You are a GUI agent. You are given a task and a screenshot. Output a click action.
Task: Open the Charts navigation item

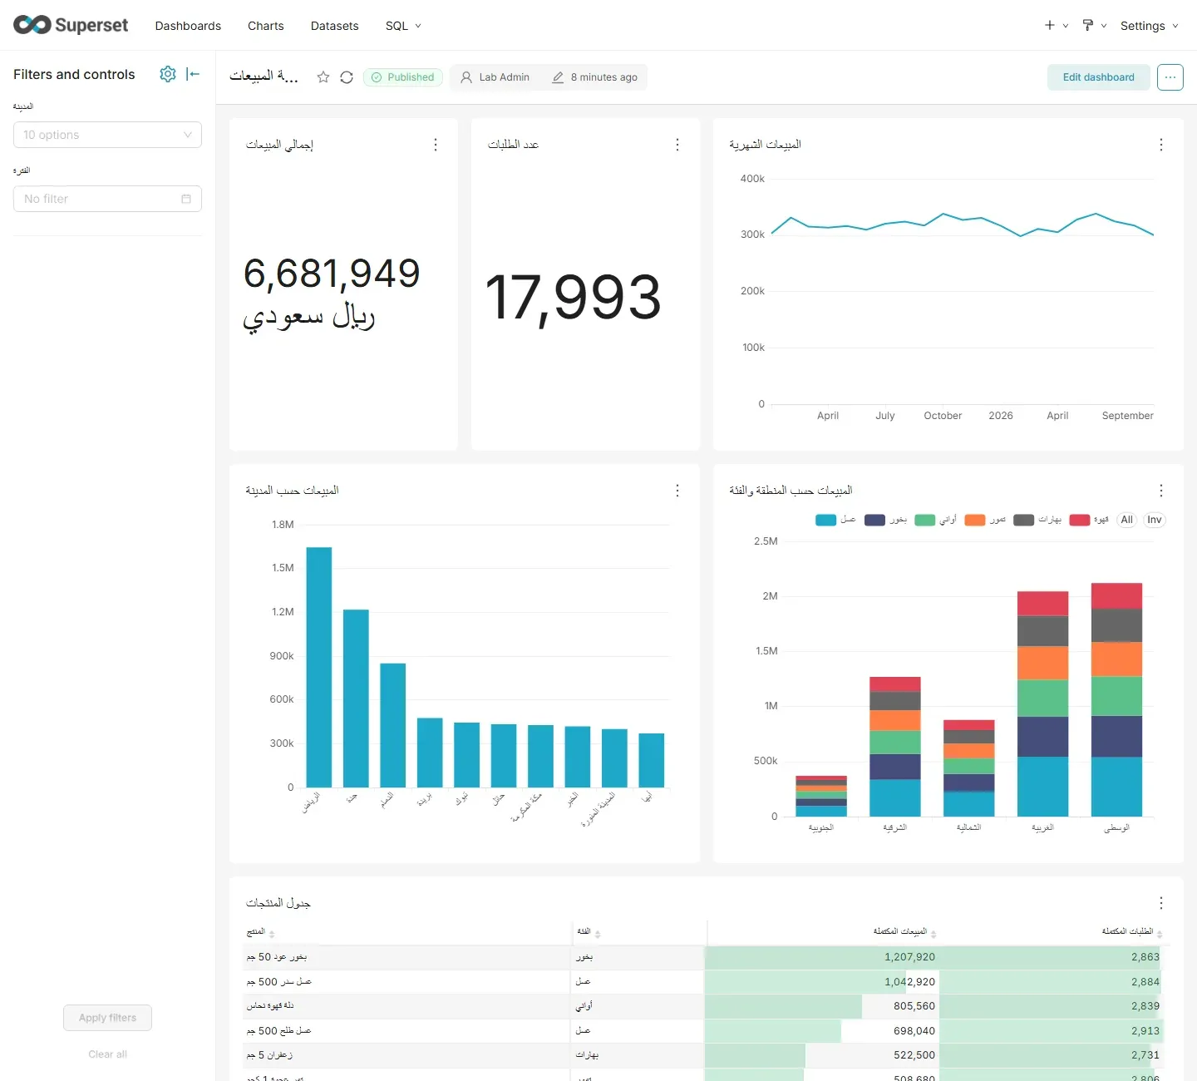point(266,26)
